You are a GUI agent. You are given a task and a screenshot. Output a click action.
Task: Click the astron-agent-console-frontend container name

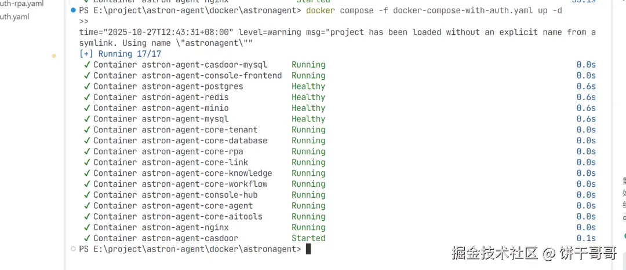(212, 76)
